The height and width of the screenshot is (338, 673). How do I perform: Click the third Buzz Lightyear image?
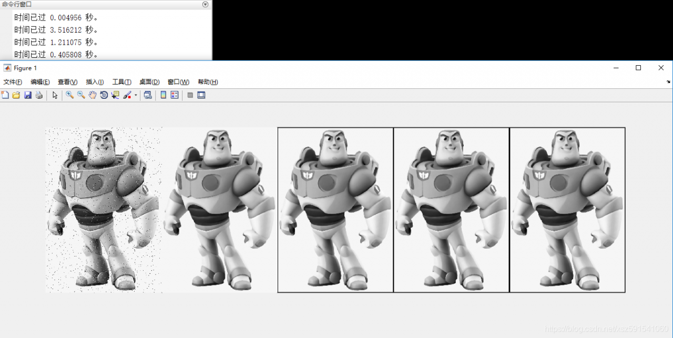tap(335, 210)
